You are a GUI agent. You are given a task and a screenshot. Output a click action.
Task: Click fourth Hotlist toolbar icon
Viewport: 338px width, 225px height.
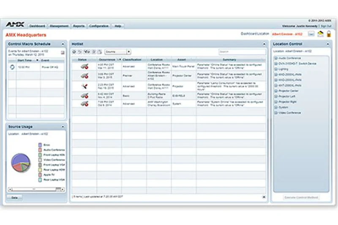[x=94, y=52]
